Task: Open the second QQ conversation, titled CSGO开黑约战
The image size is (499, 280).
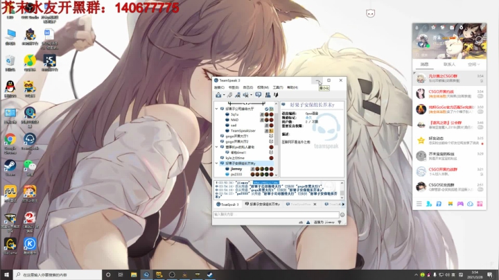Action: [x=449, y=94]
